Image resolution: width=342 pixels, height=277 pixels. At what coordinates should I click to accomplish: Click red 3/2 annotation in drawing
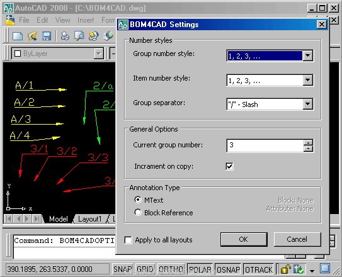[67, 151]
